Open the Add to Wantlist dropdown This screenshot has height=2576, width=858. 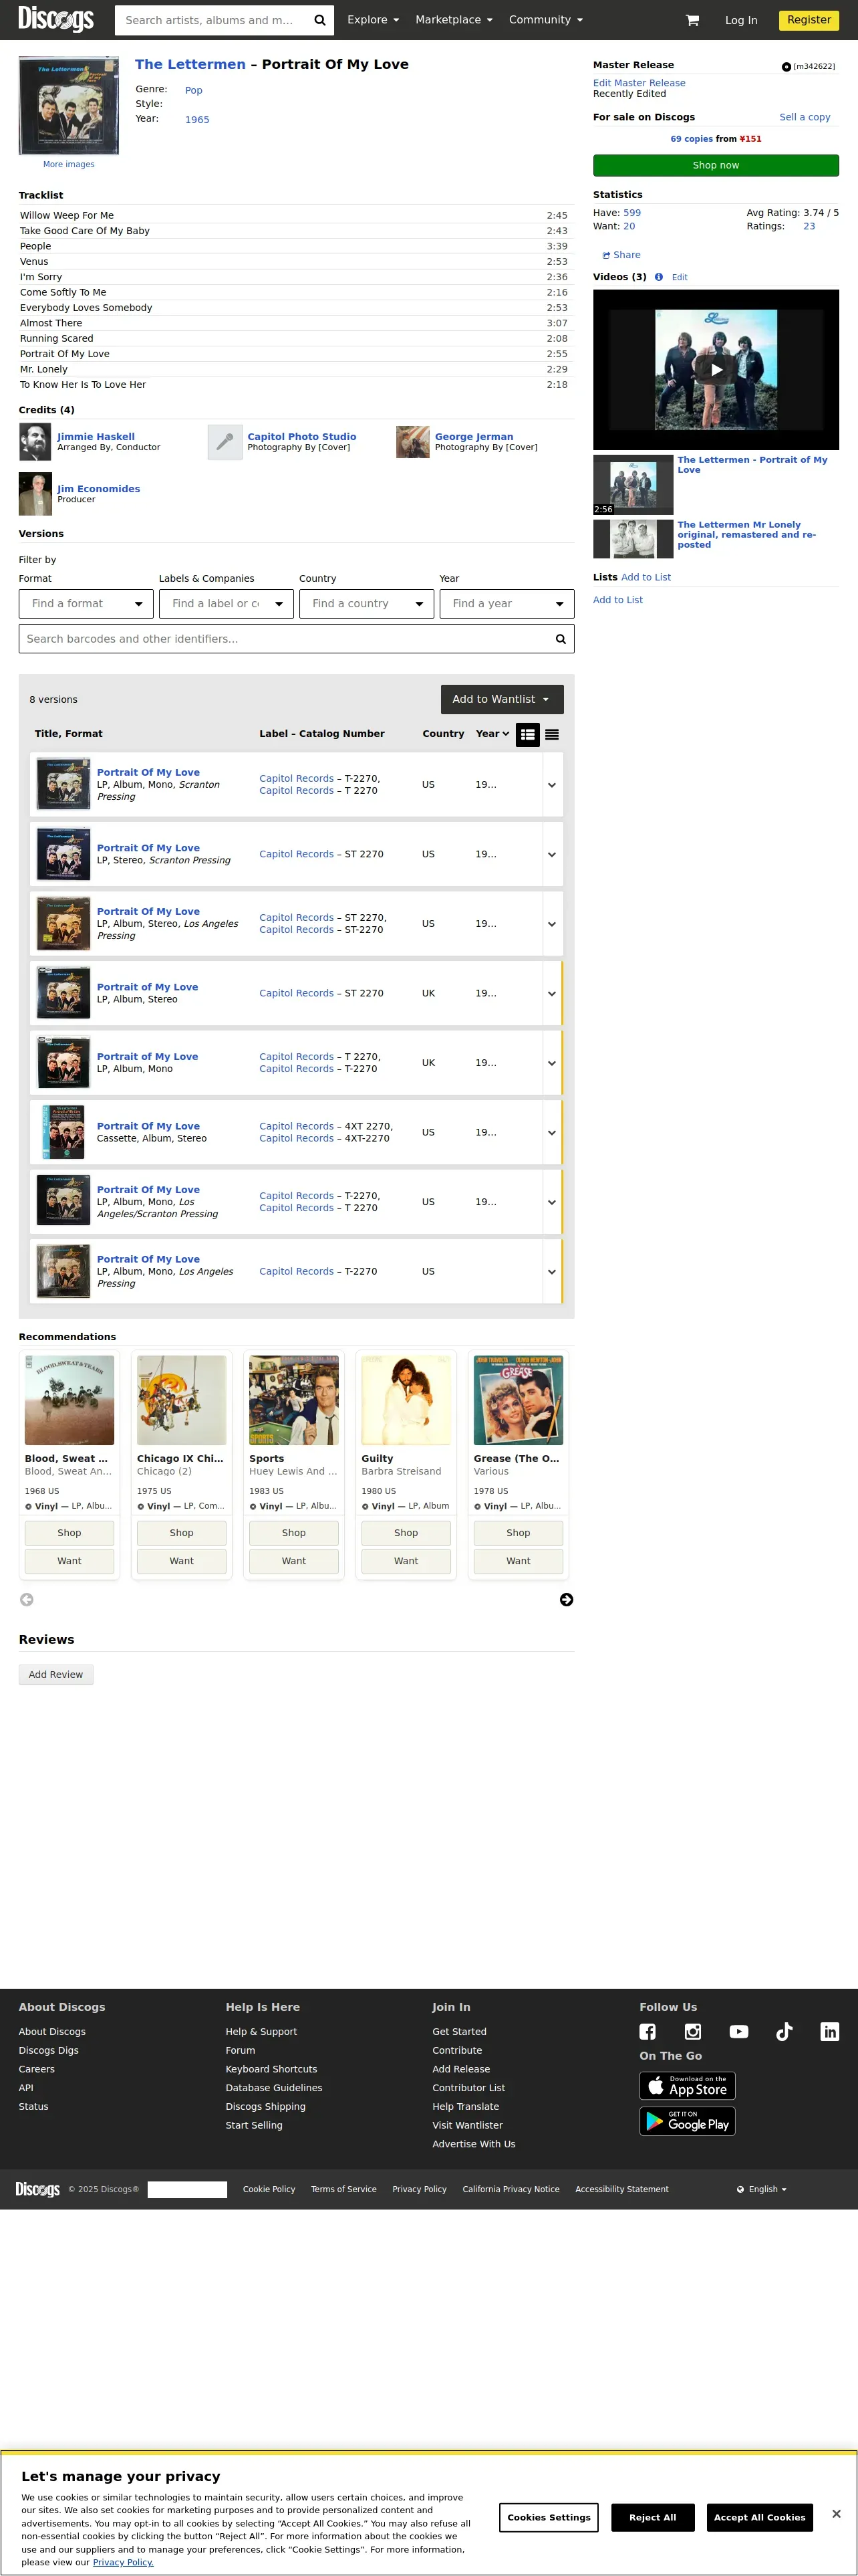pyautogui.click(x=503, y=699)
